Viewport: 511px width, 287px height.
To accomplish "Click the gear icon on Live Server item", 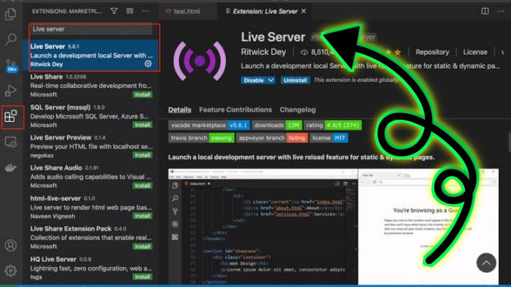I will pyautogui.click(x=148, y=64).
